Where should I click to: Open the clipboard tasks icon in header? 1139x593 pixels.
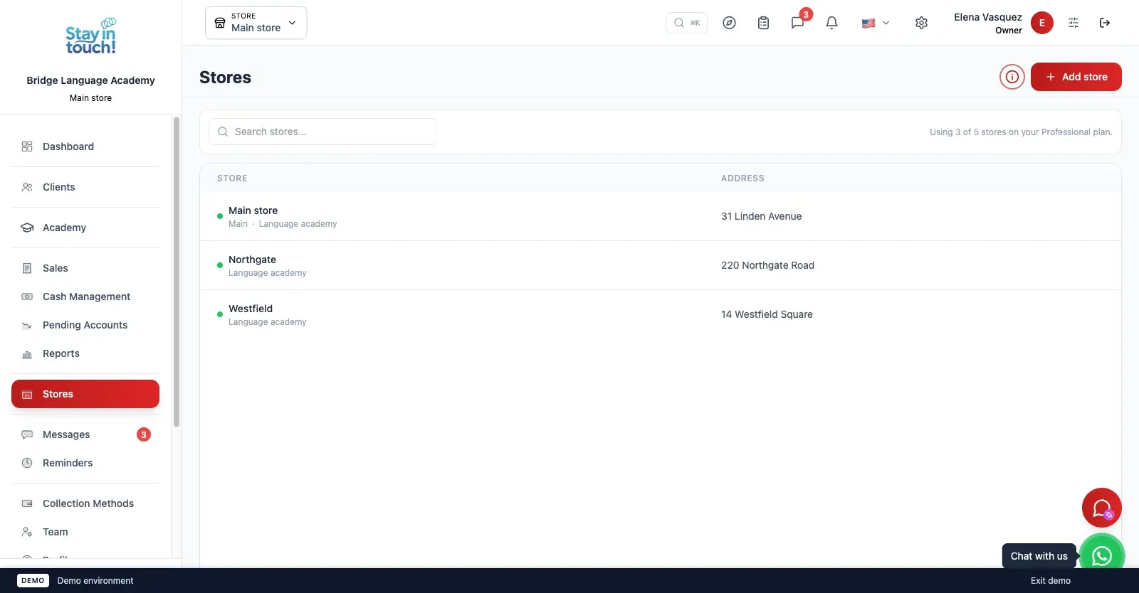(x=763, y=23)
